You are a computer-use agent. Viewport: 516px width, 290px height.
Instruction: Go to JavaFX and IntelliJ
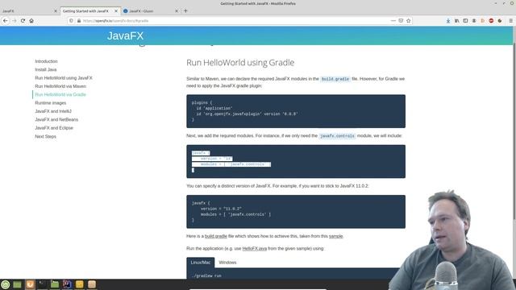tap(53, 111)
